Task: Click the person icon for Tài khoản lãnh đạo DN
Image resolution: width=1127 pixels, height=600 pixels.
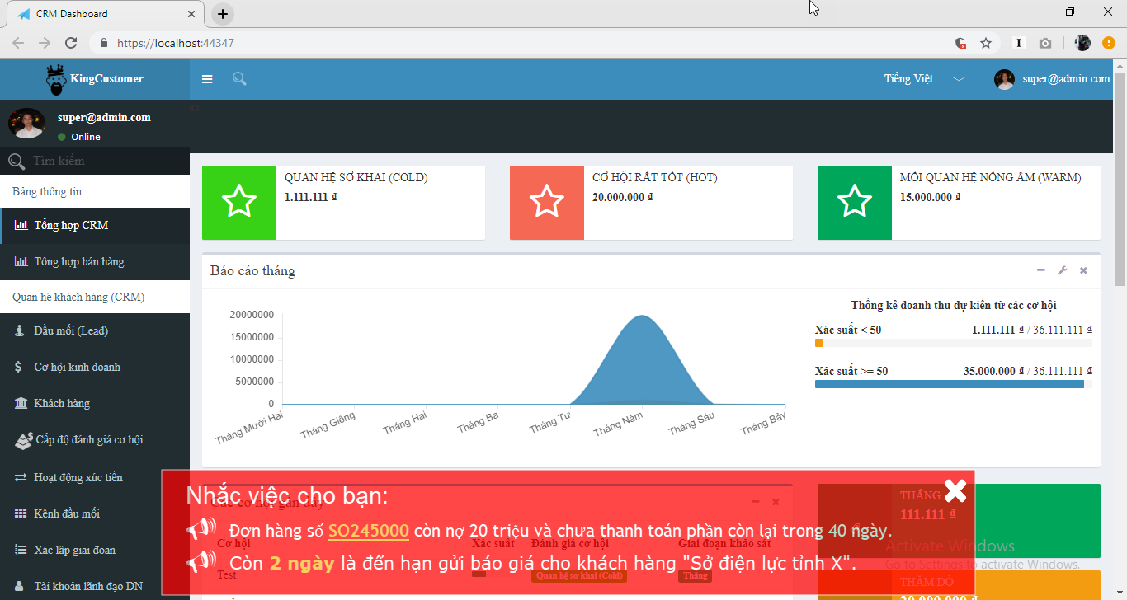Action: pos(19,586)
